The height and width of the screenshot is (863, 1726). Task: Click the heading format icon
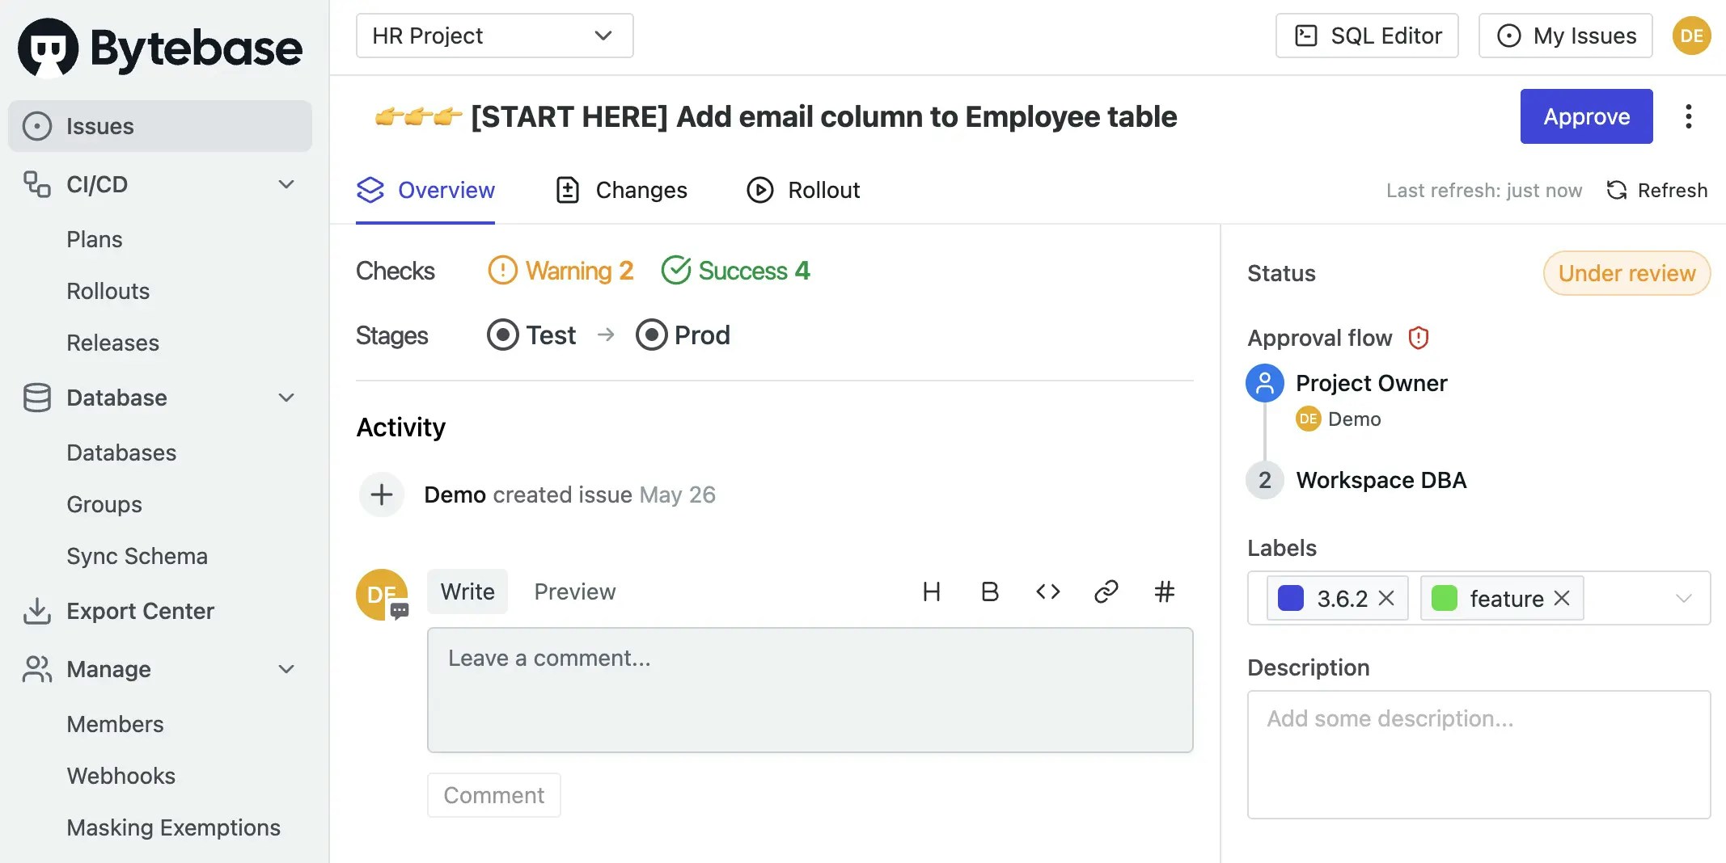point(931,592)
